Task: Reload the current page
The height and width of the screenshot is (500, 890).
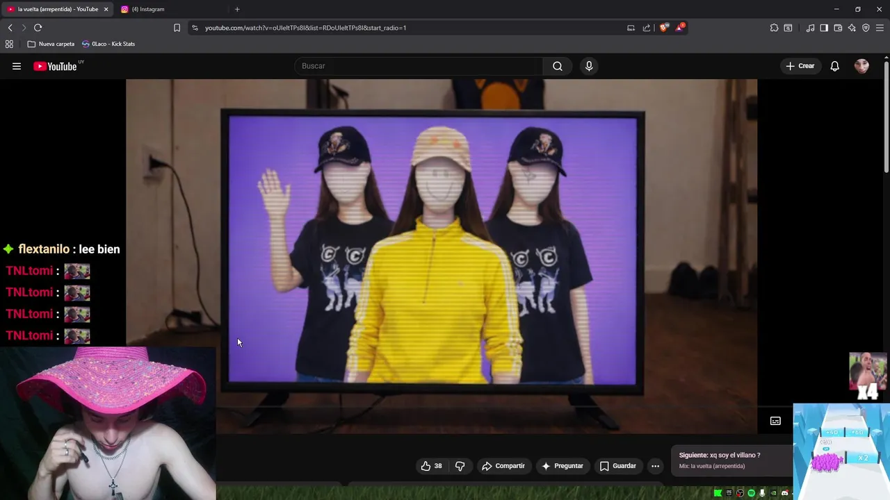Action: [38, 28]
